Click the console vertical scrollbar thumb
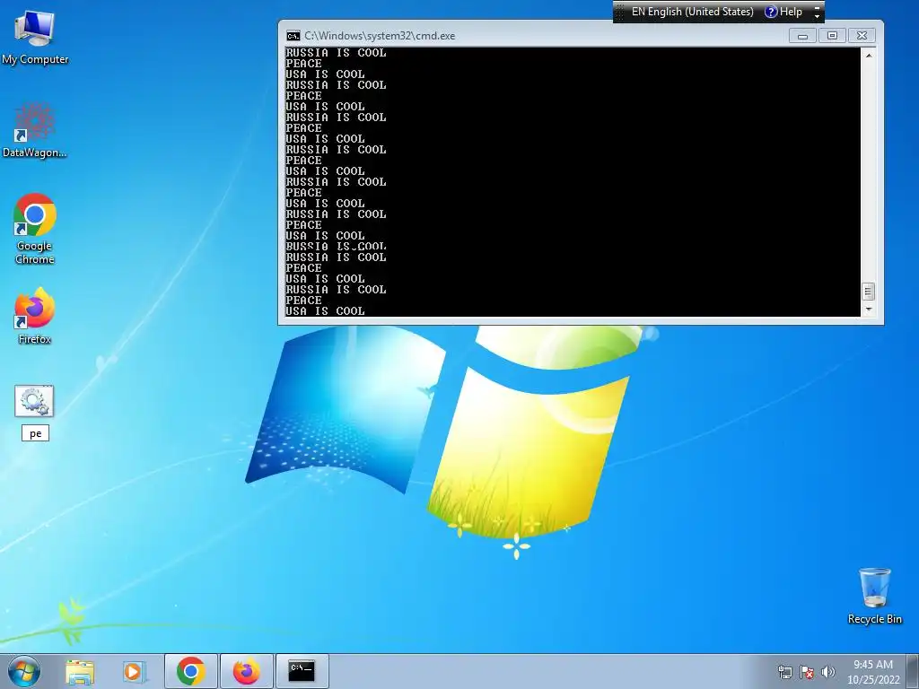Viewport: 919px width, 689px height. tap(869, 292)
